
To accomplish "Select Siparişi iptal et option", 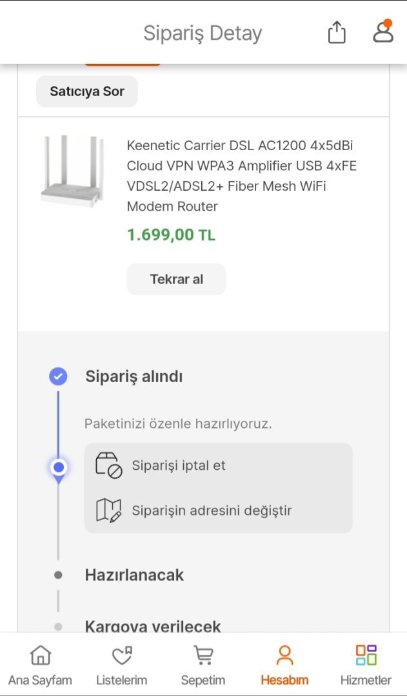I will pos(179,465).
